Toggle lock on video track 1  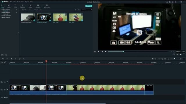point(5,90)
